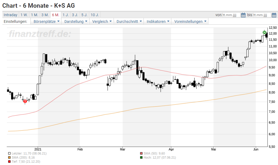Select the 5 J. time range tab
This screenshot has height=165, width=278.
coord(84,15)
